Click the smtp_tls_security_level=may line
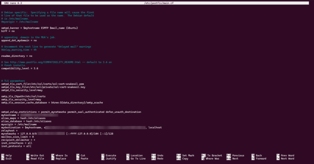The width and height of the screenshot is (314, 164). click(x=21, y=99)
